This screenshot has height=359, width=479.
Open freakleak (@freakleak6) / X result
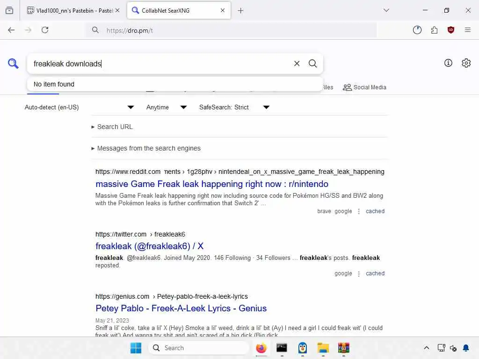pos(149,246)
